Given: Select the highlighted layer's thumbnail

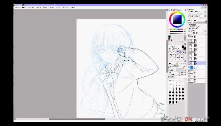Looking at the screenshot, I should coord(193,63).
